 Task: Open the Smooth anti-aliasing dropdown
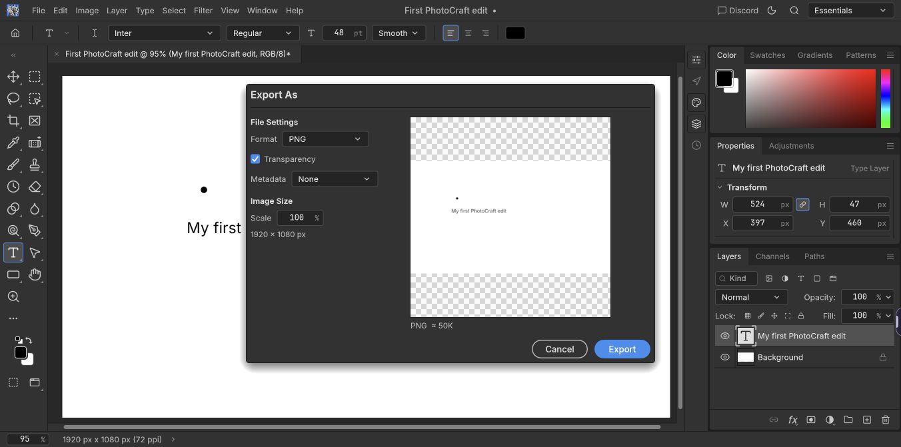(x=399, y=33)
